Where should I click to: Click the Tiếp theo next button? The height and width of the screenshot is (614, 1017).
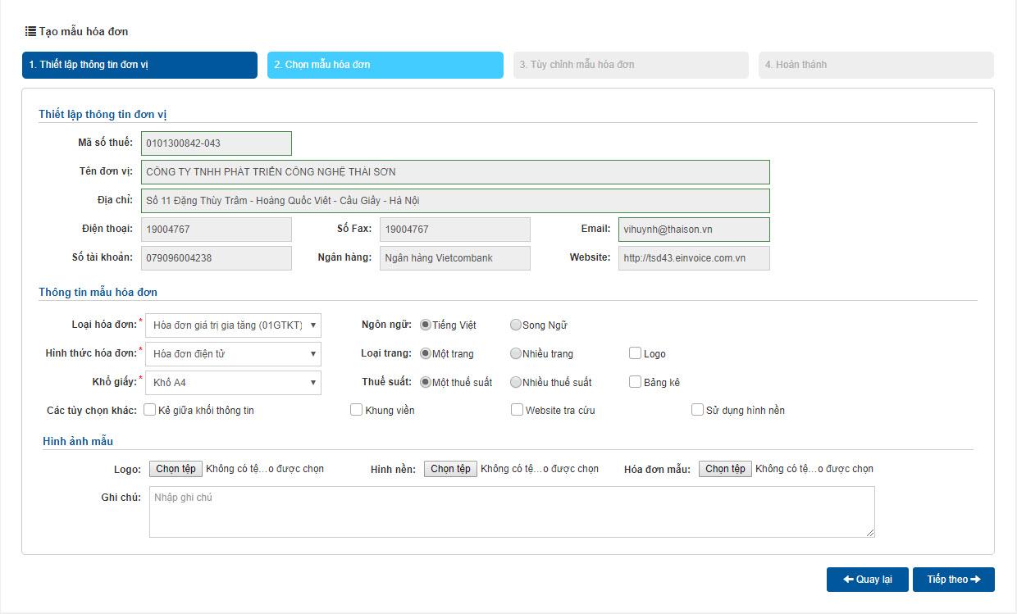coord(953,580)
